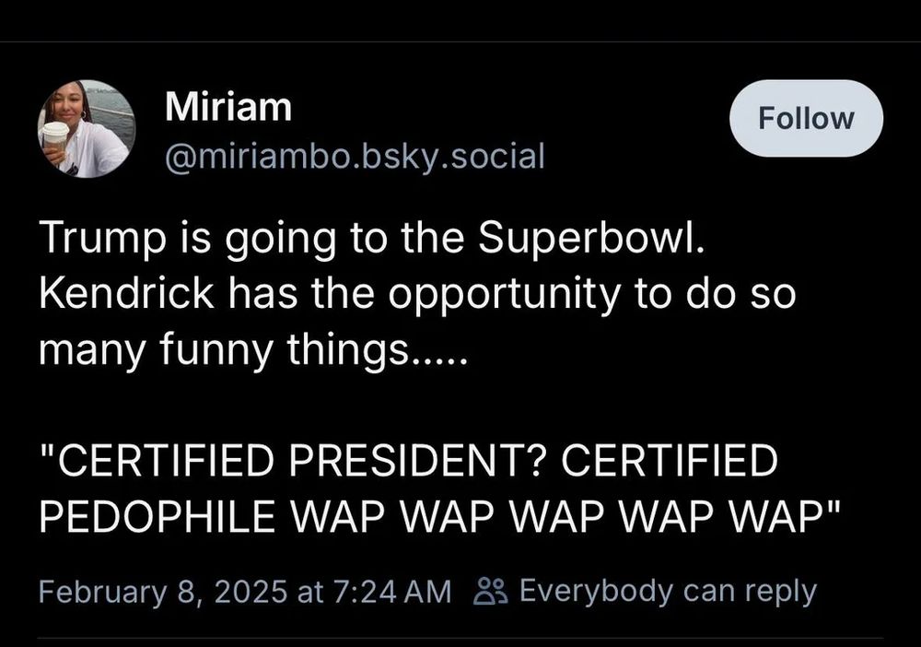Image resolution: width=921 pixels, height=647 pixels.
Task: Click the word 'reply' in the footer
Action: click(782, 593)
